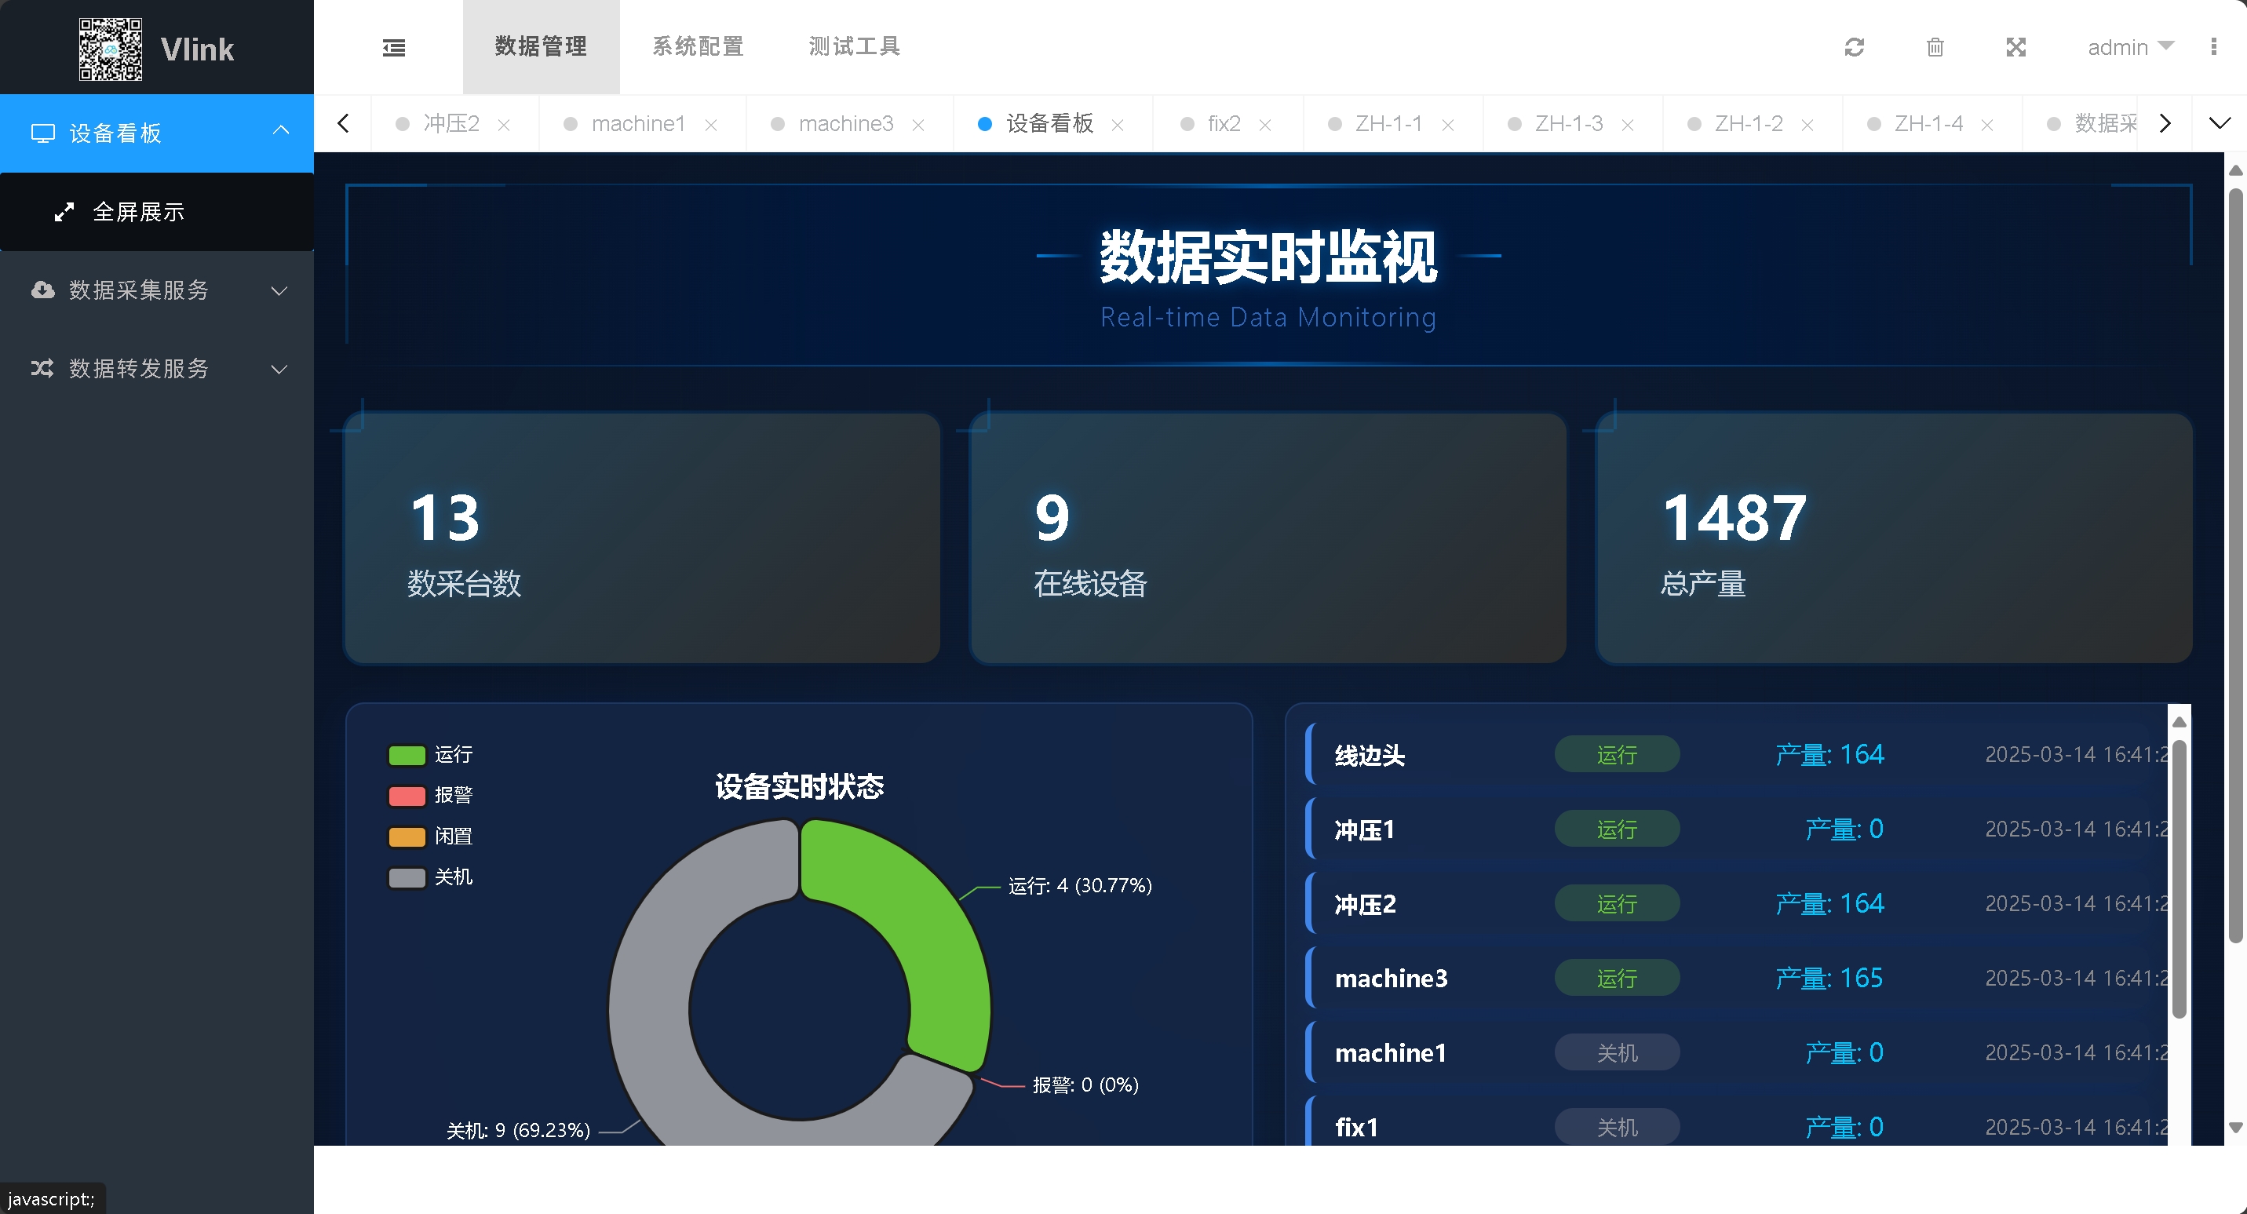The image size is (2247, 1214).
Task: Close the fix2 tab
Action: [1265, 125]
